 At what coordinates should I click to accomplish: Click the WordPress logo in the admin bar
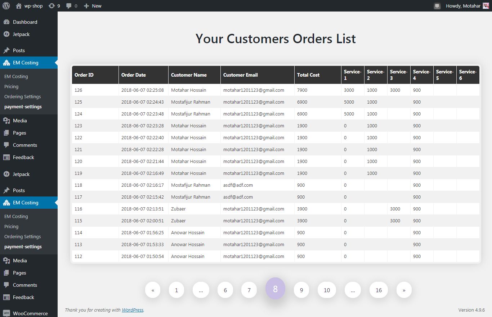6,6
